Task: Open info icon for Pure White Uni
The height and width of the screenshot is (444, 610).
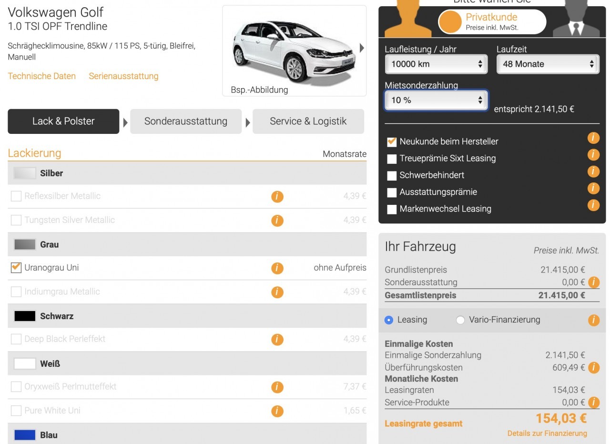Action: pyautogui.click(x=277, y=411)
